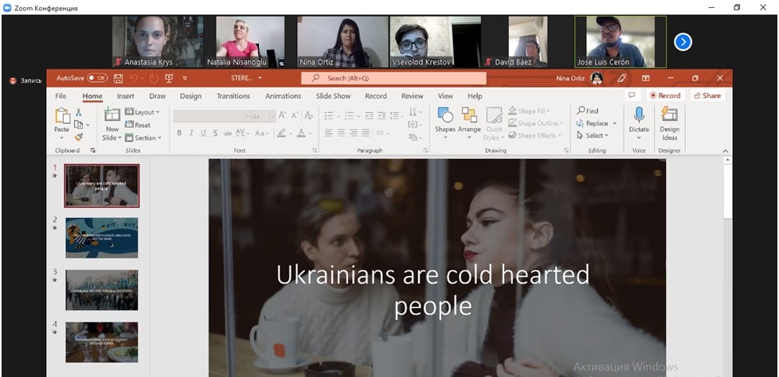
Task: Open the font size dropdown
Action: point(272,115)
